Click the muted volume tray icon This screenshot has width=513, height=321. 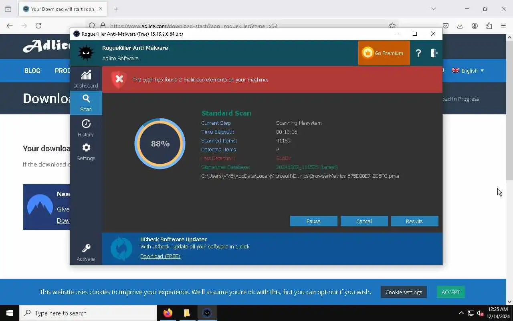point(481,313)
